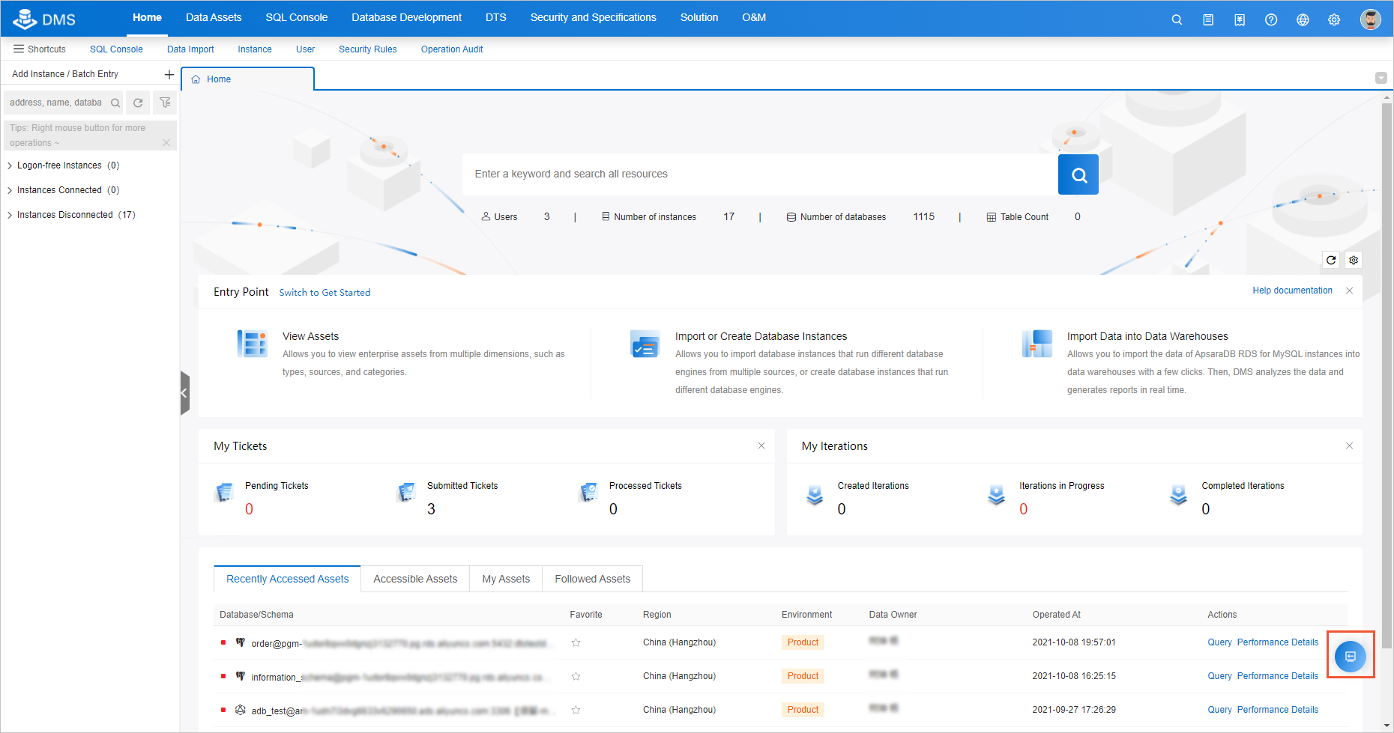Click the View Assets icon
Viewport: 1394px width, 733px height.
[253, 344]
